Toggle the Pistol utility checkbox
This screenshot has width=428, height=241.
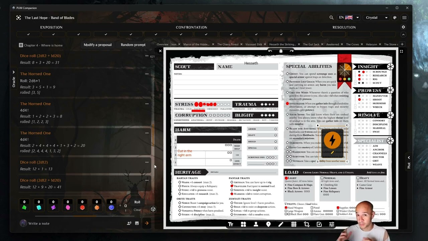(312, 208)
